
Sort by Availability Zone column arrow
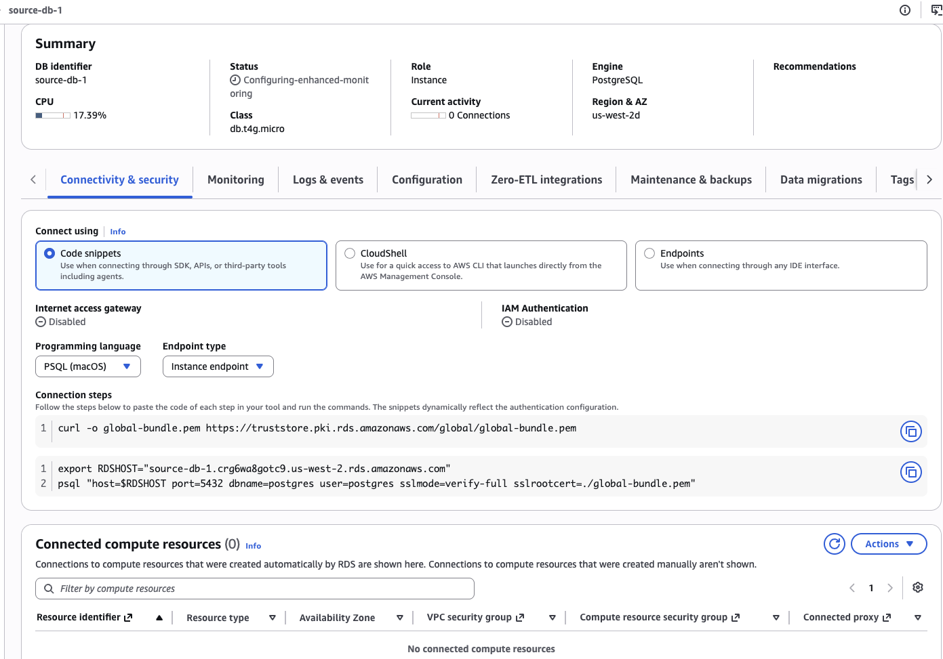point(400,618)
